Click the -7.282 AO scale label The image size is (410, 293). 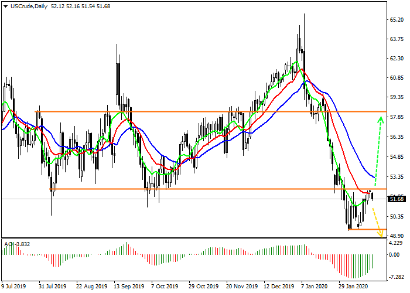(397, 276)
